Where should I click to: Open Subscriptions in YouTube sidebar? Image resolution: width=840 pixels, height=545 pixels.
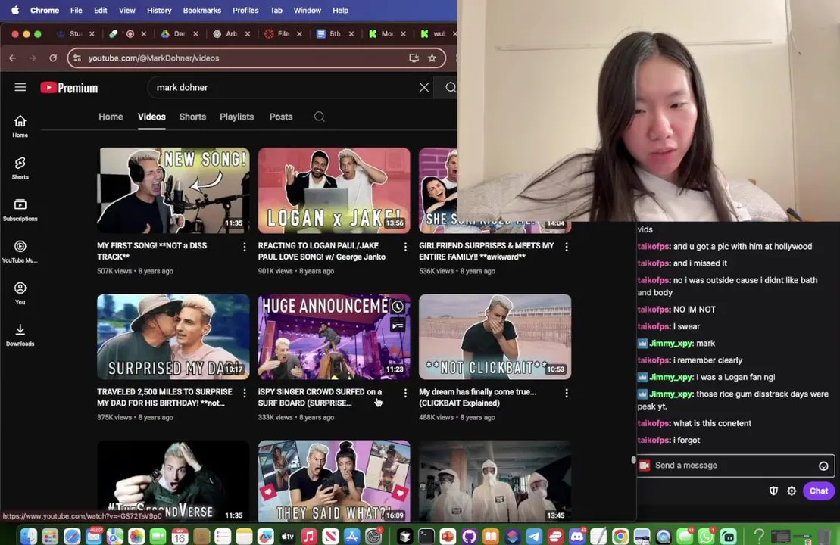[x=20, y=210]
